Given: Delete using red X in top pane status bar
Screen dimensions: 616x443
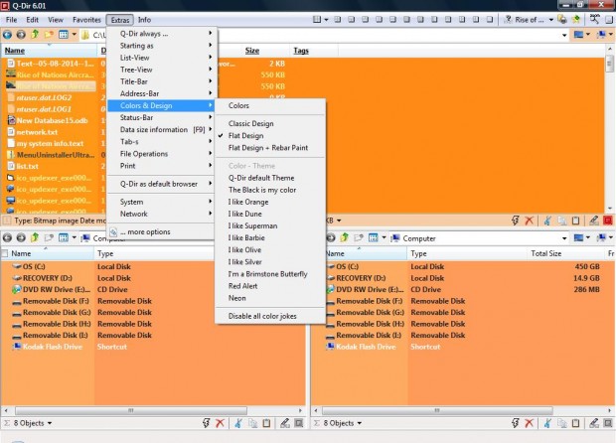Looking at the screenshot, I should pyautogui.click(x=530, y=221).
